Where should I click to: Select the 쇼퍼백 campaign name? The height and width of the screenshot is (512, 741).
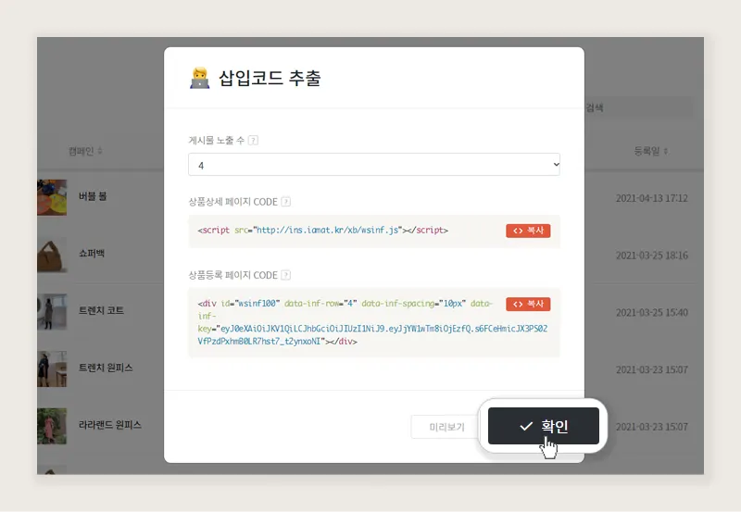tap(92, 253)
